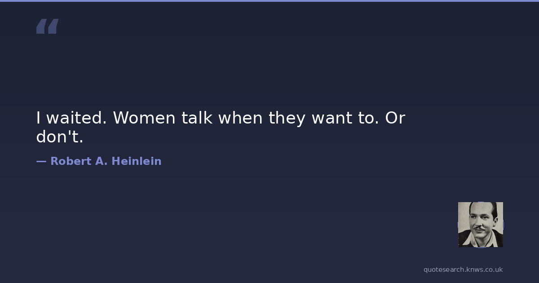Viewport: 539px width, 283px height.
Task: Click the dash before the author name
Action: tap(41, 161)
